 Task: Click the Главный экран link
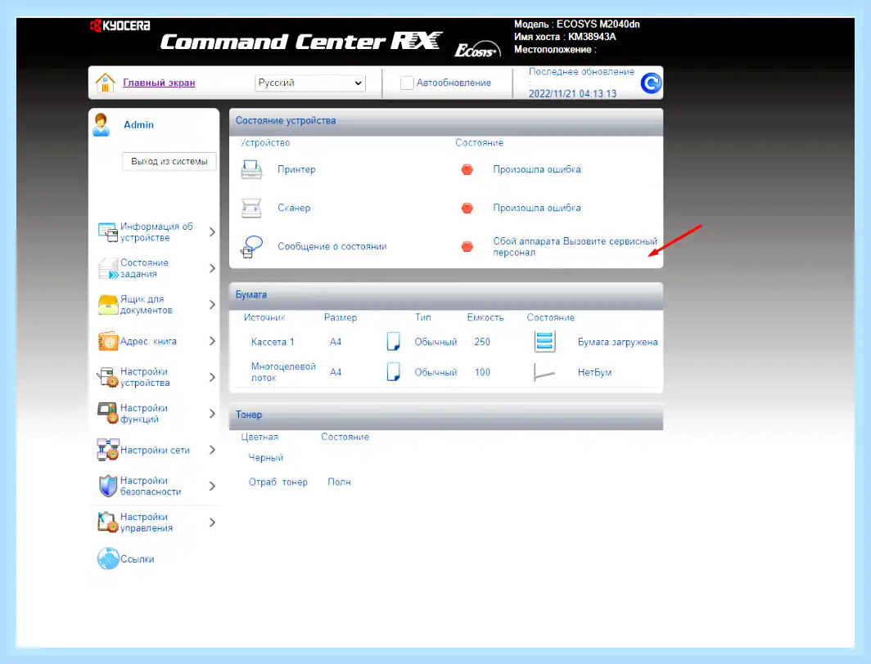tap(159, 83)
